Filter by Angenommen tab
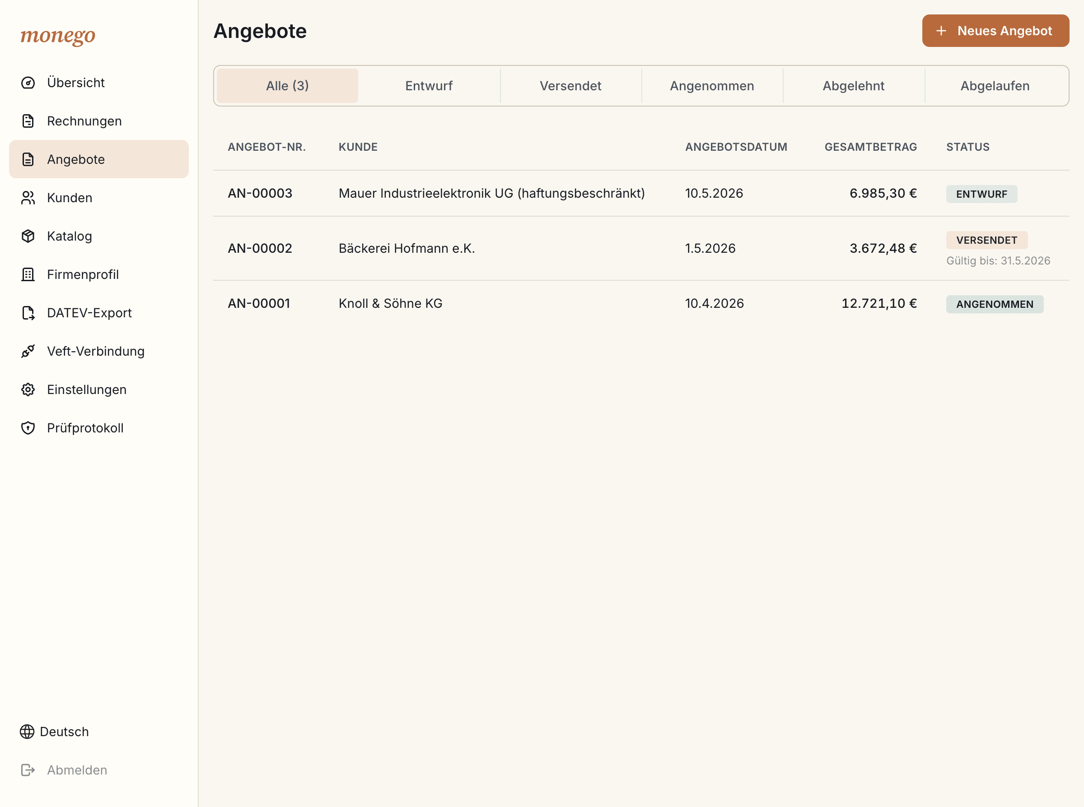This screenshot has height=807, width=1084. coord(712,86)
